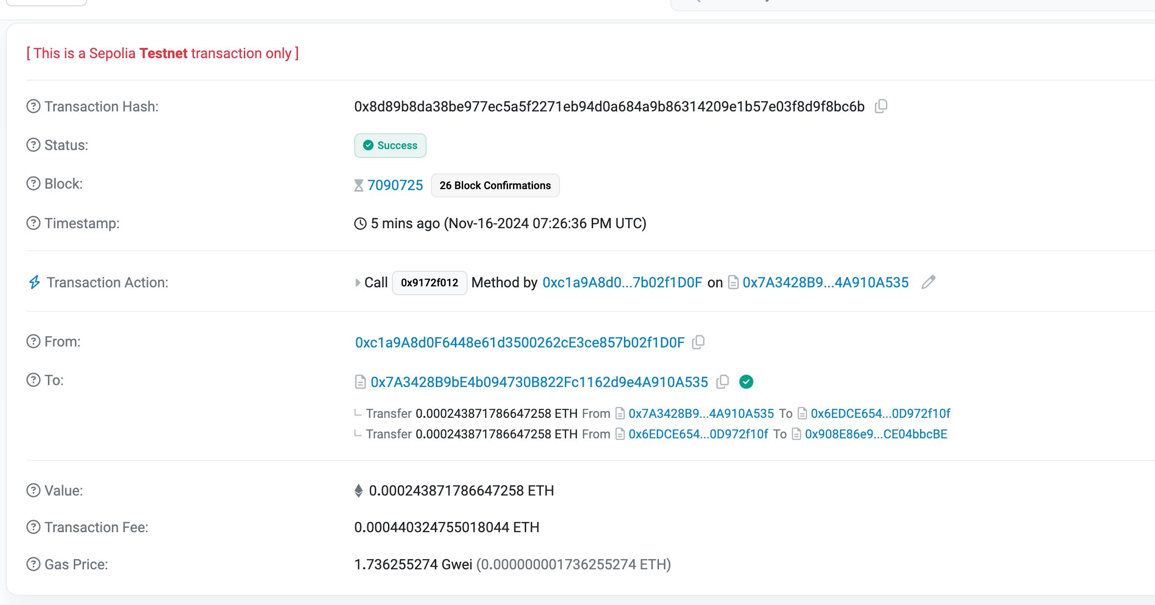This screenshot has height=605, width=1155.
Task: Click help icon next to Status
Action: pos(33,145)
